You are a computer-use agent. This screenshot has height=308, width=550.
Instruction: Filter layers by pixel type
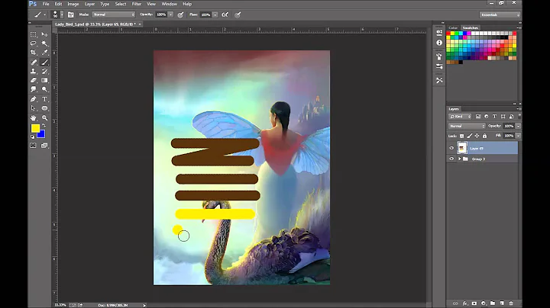coord(477,117)
